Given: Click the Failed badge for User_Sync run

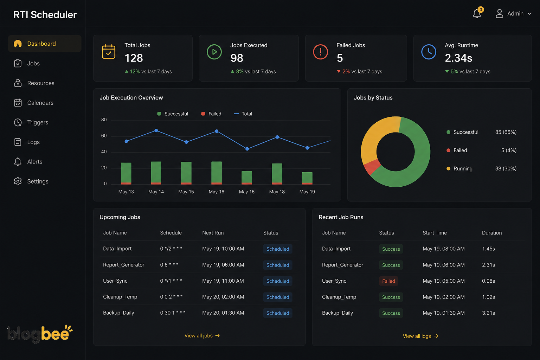Looking at the screenshot, I should click(x=388, y=281).
